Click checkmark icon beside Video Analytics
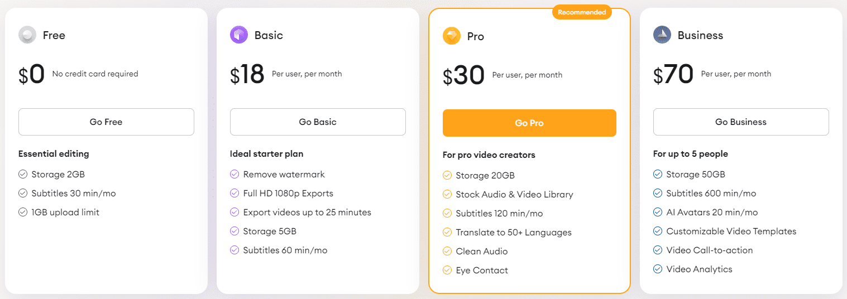847x299 pixels. tap(658, 269)
